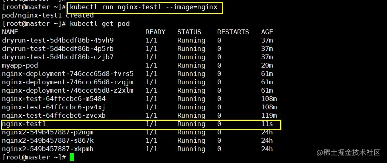Select pod nginx-deployment-746ccc65d8-z2xlm
This screenshot has height=163, width=387.
tap(68, 91)
